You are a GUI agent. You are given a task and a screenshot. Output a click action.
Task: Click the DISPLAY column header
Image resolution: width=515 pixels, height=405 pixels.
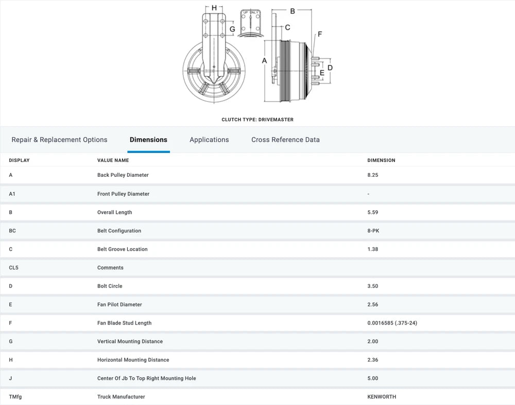tap(19, 160)
